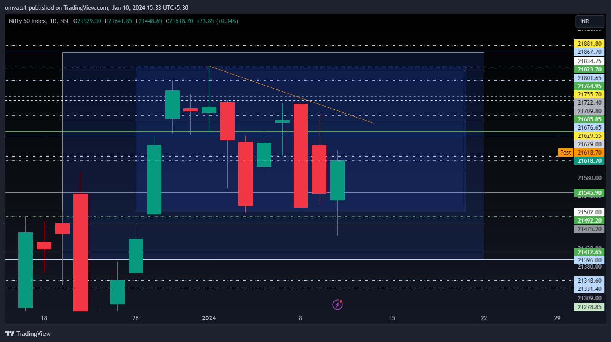
Task: Click the grey 21475.20 price label
Action: 589,229
